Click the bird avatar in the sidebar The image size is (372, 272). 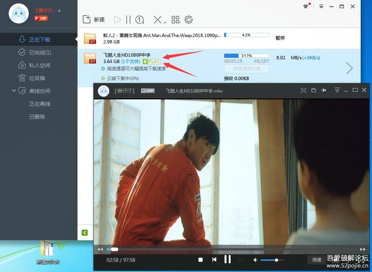click(x=19, y=14)
